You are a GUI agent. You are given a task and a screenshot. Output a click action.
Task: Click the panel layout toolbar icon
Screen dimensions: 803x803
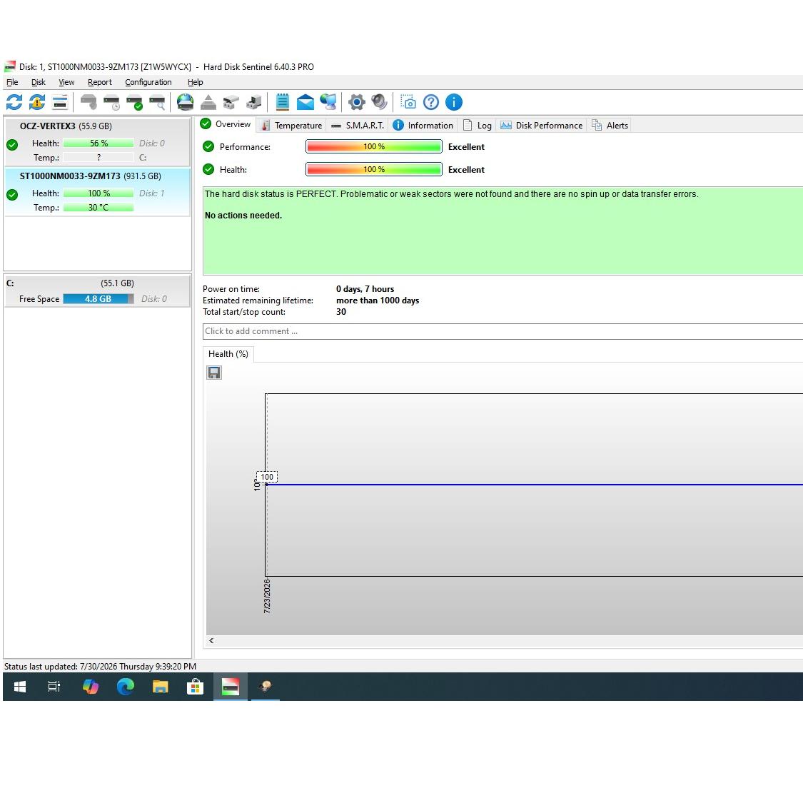click(60, 102)
